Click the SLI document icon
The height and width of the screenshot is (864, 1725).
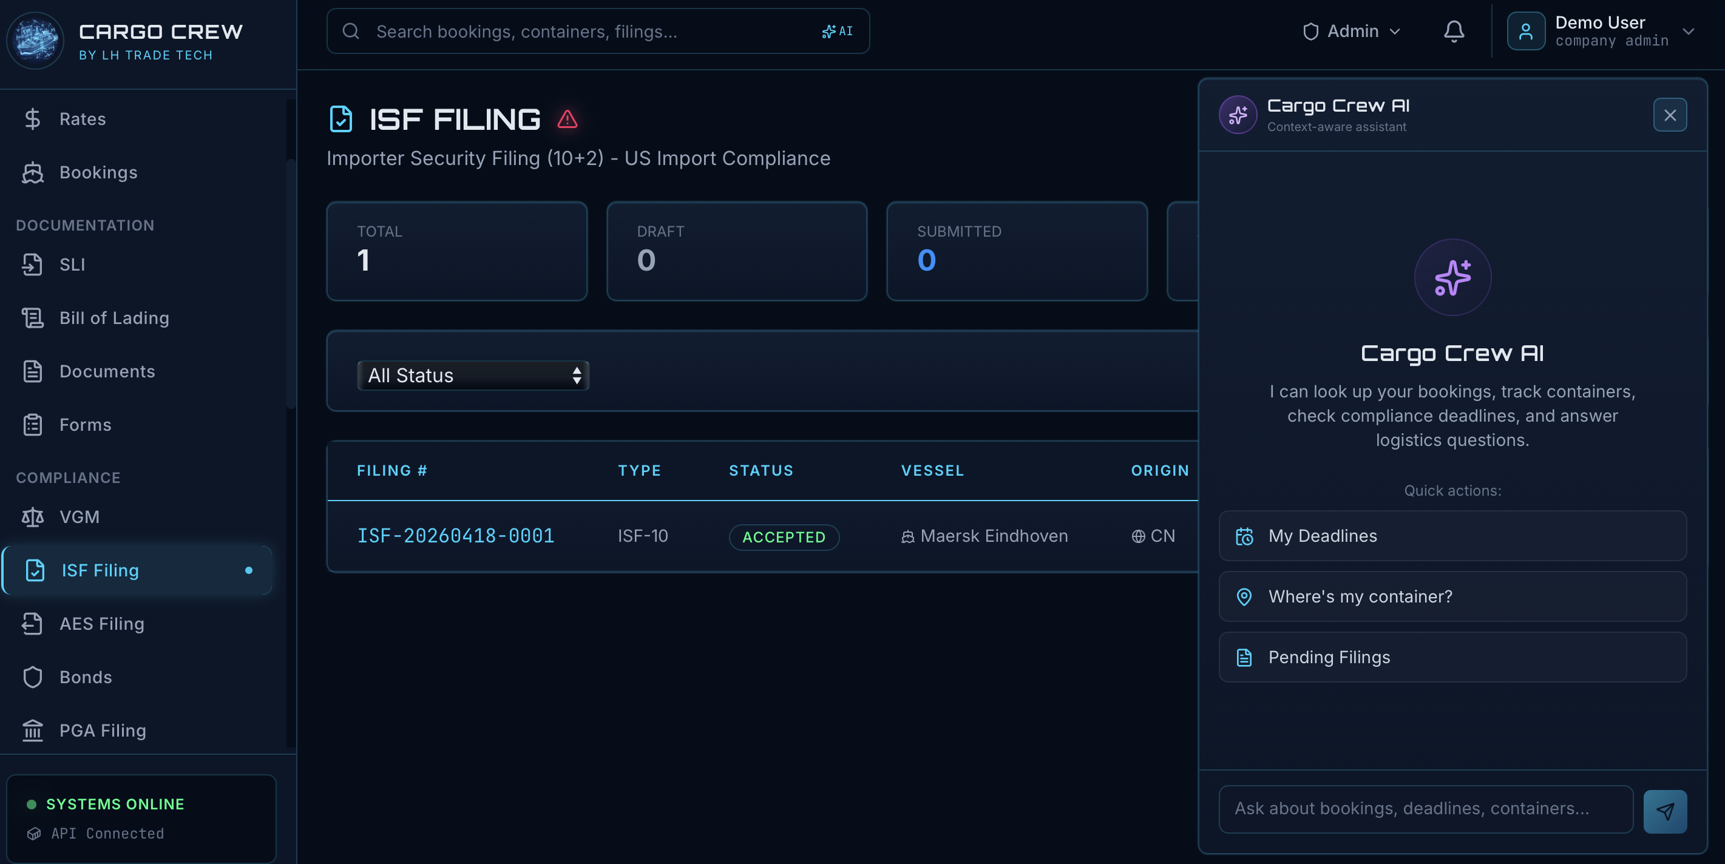tap(33, 265)
